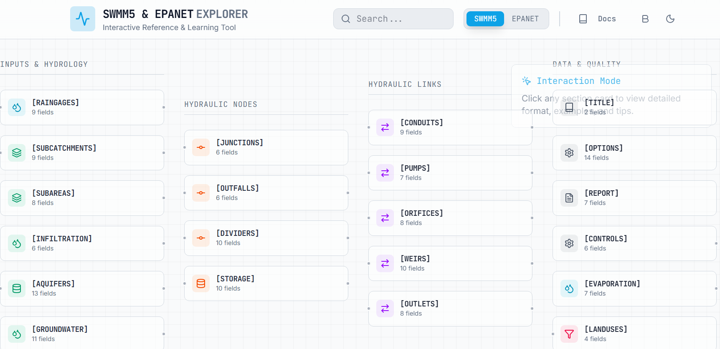Click the OUTLETS arrows icon

click(385, 309)
